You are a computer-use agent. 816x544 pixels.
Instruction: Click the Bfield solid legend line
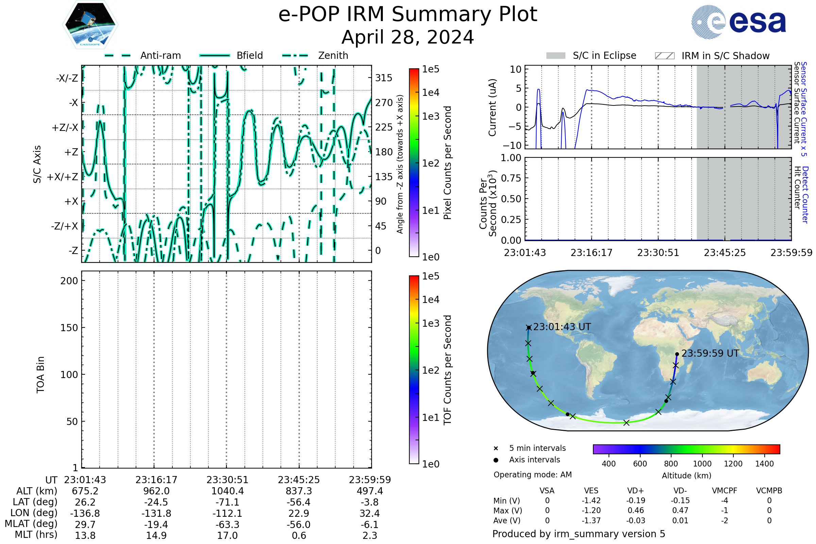click(x=215, y=55)
